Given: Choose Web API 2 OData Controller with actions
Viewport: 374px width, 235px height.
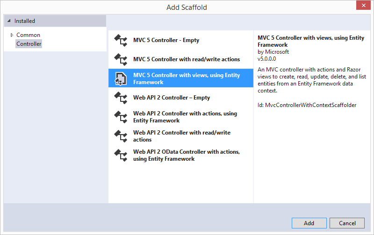Looking at the screenshot, I should click(x=181, y=155).
